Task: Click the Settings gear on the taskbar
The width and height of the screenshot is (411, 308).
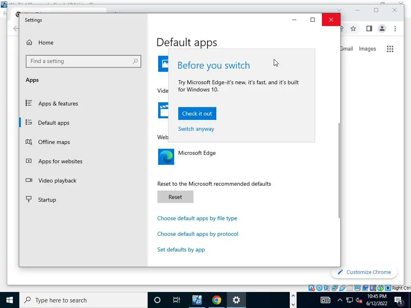Action: click(x=236, y=300)
